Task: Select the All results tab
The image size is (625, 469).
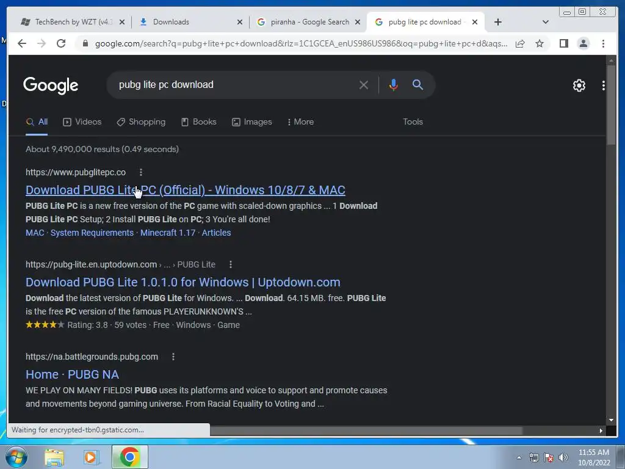Action: 37,122
